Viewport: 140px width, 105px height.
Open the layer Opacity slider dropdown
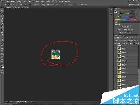tap(138, 41)
